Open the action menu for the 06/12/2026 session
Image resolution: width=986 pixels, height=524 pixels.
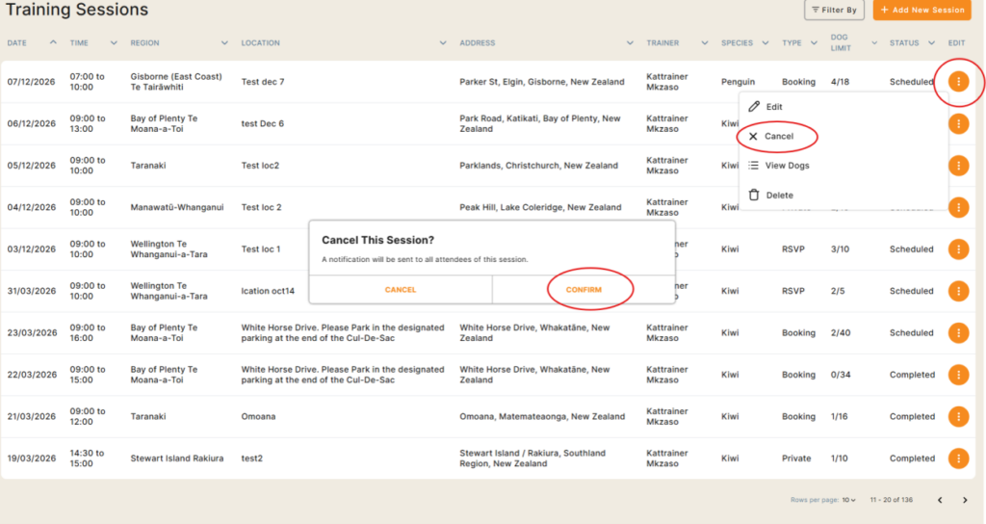958,123
